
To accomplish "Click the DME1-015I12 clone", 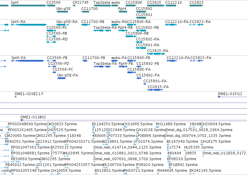I will pyautogui.click(x=232, y=97).
